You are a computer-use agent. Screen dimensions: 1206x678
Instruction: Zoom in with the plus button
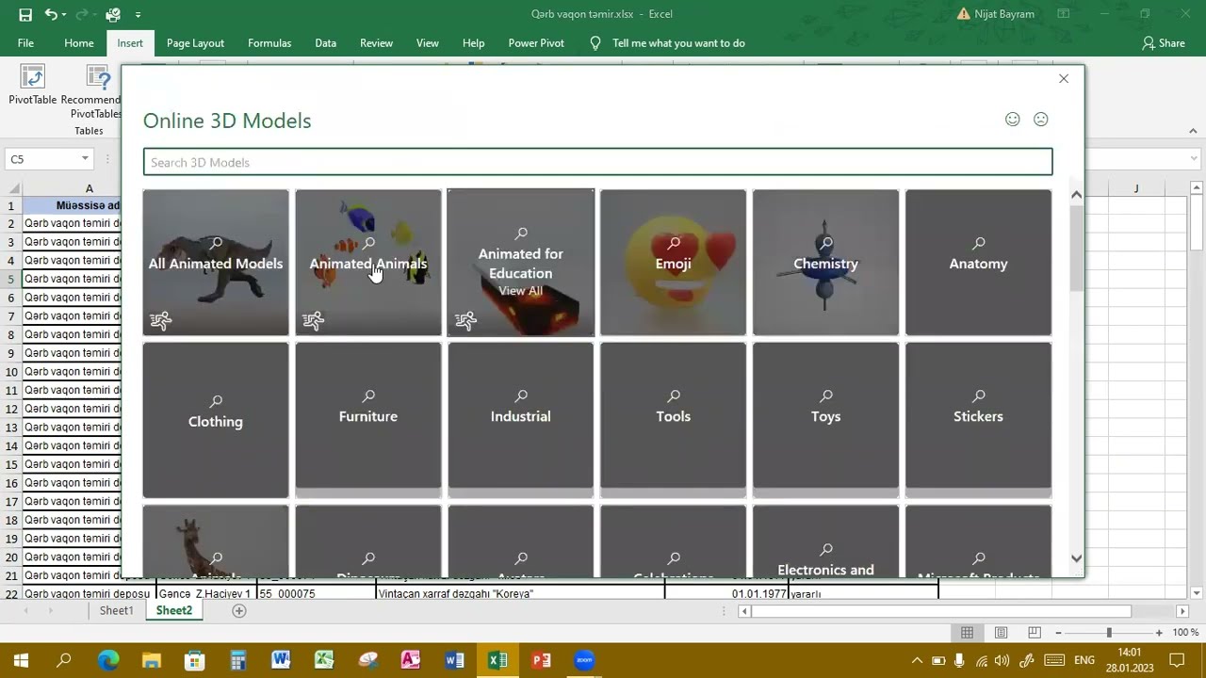pyautogui.click(x=1160, y=633)
